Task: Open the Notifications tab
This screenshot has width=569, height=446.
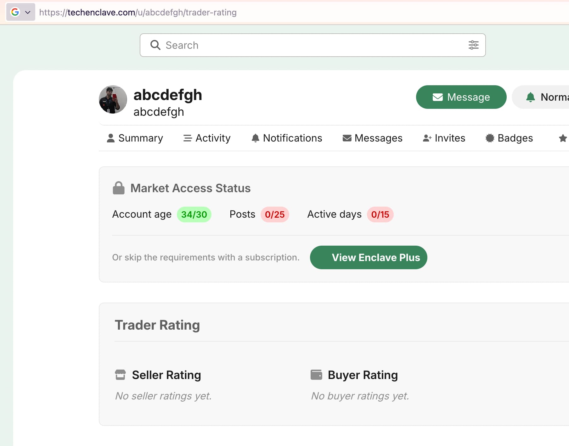Action: [x=287, y=138]
